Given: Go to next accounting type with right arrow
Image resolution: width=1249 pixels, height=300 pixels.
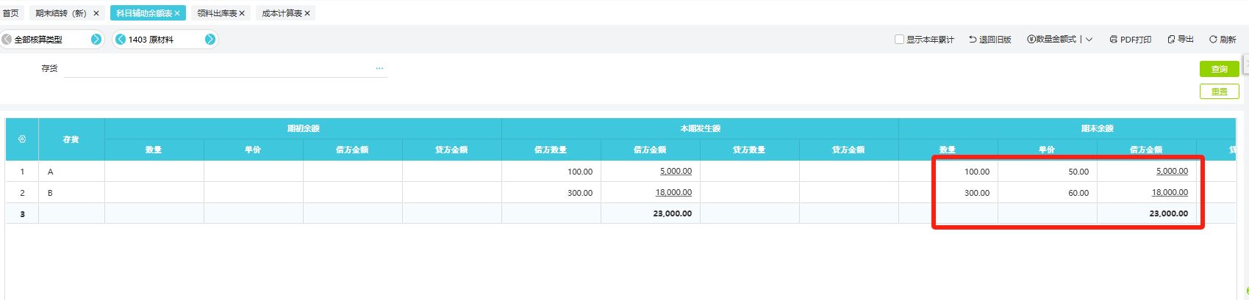Looking at the screenshot, I should click(96, 40).
